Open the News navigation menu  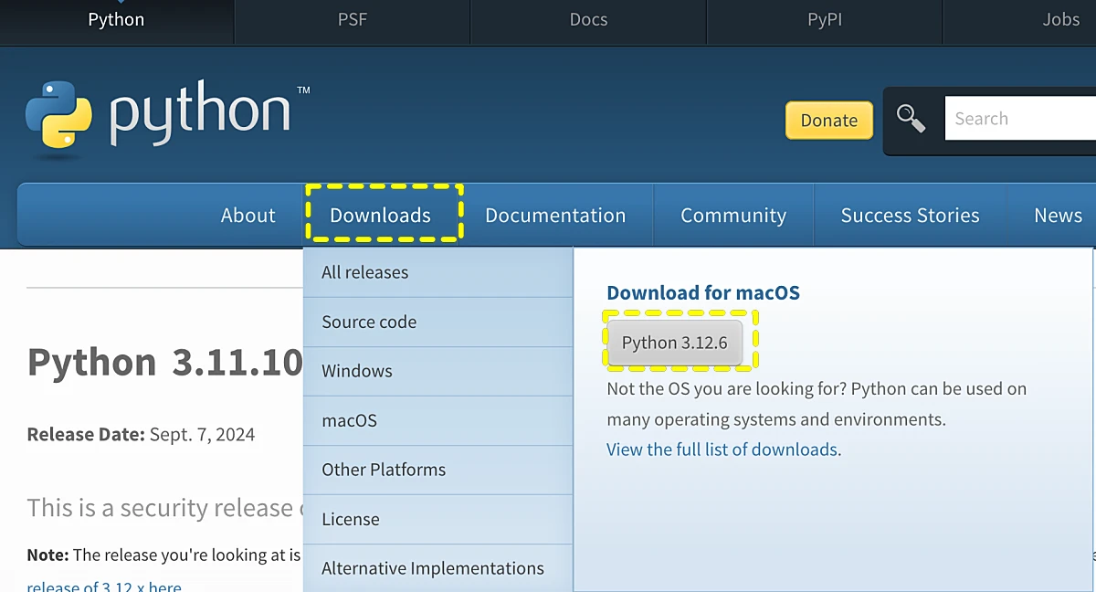1058,216
